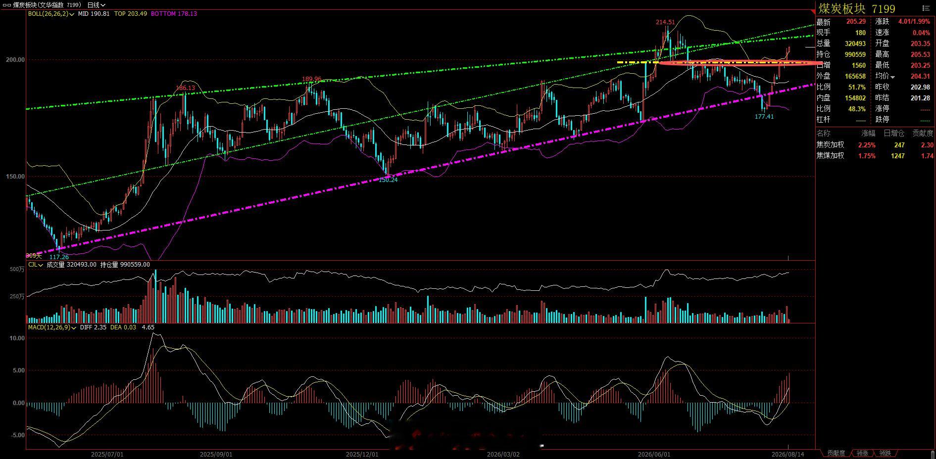Screen dimensions: 936x459
Task: Click the 2026/03/02 date axis label
Action: coord(503,454)
